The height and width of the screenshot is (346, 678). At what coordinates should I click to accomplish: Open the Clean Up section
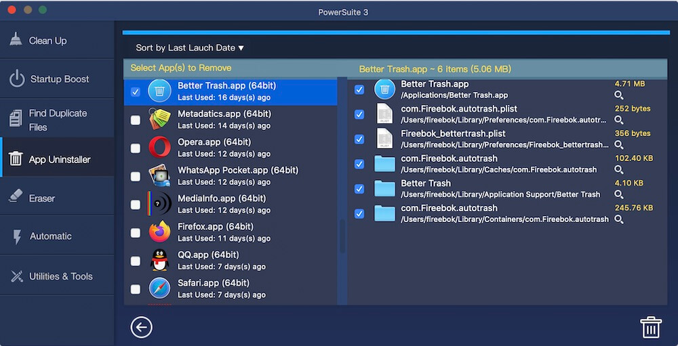pos(57,41)
